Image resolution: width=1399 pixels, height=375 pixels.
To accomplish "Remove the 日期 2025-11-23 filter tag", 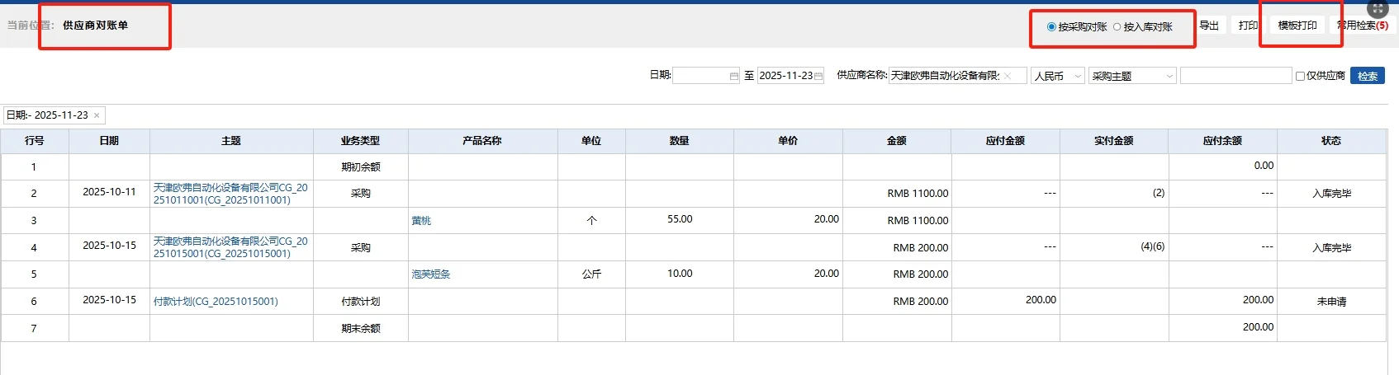I will 97,115.
